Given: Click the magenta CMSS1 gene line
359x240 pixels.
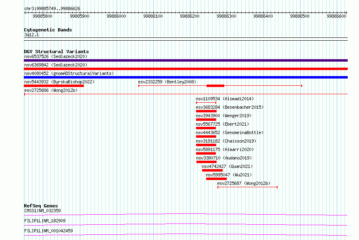Looking at the screenshot, I should pyautogui.click(x=186, y=214).
